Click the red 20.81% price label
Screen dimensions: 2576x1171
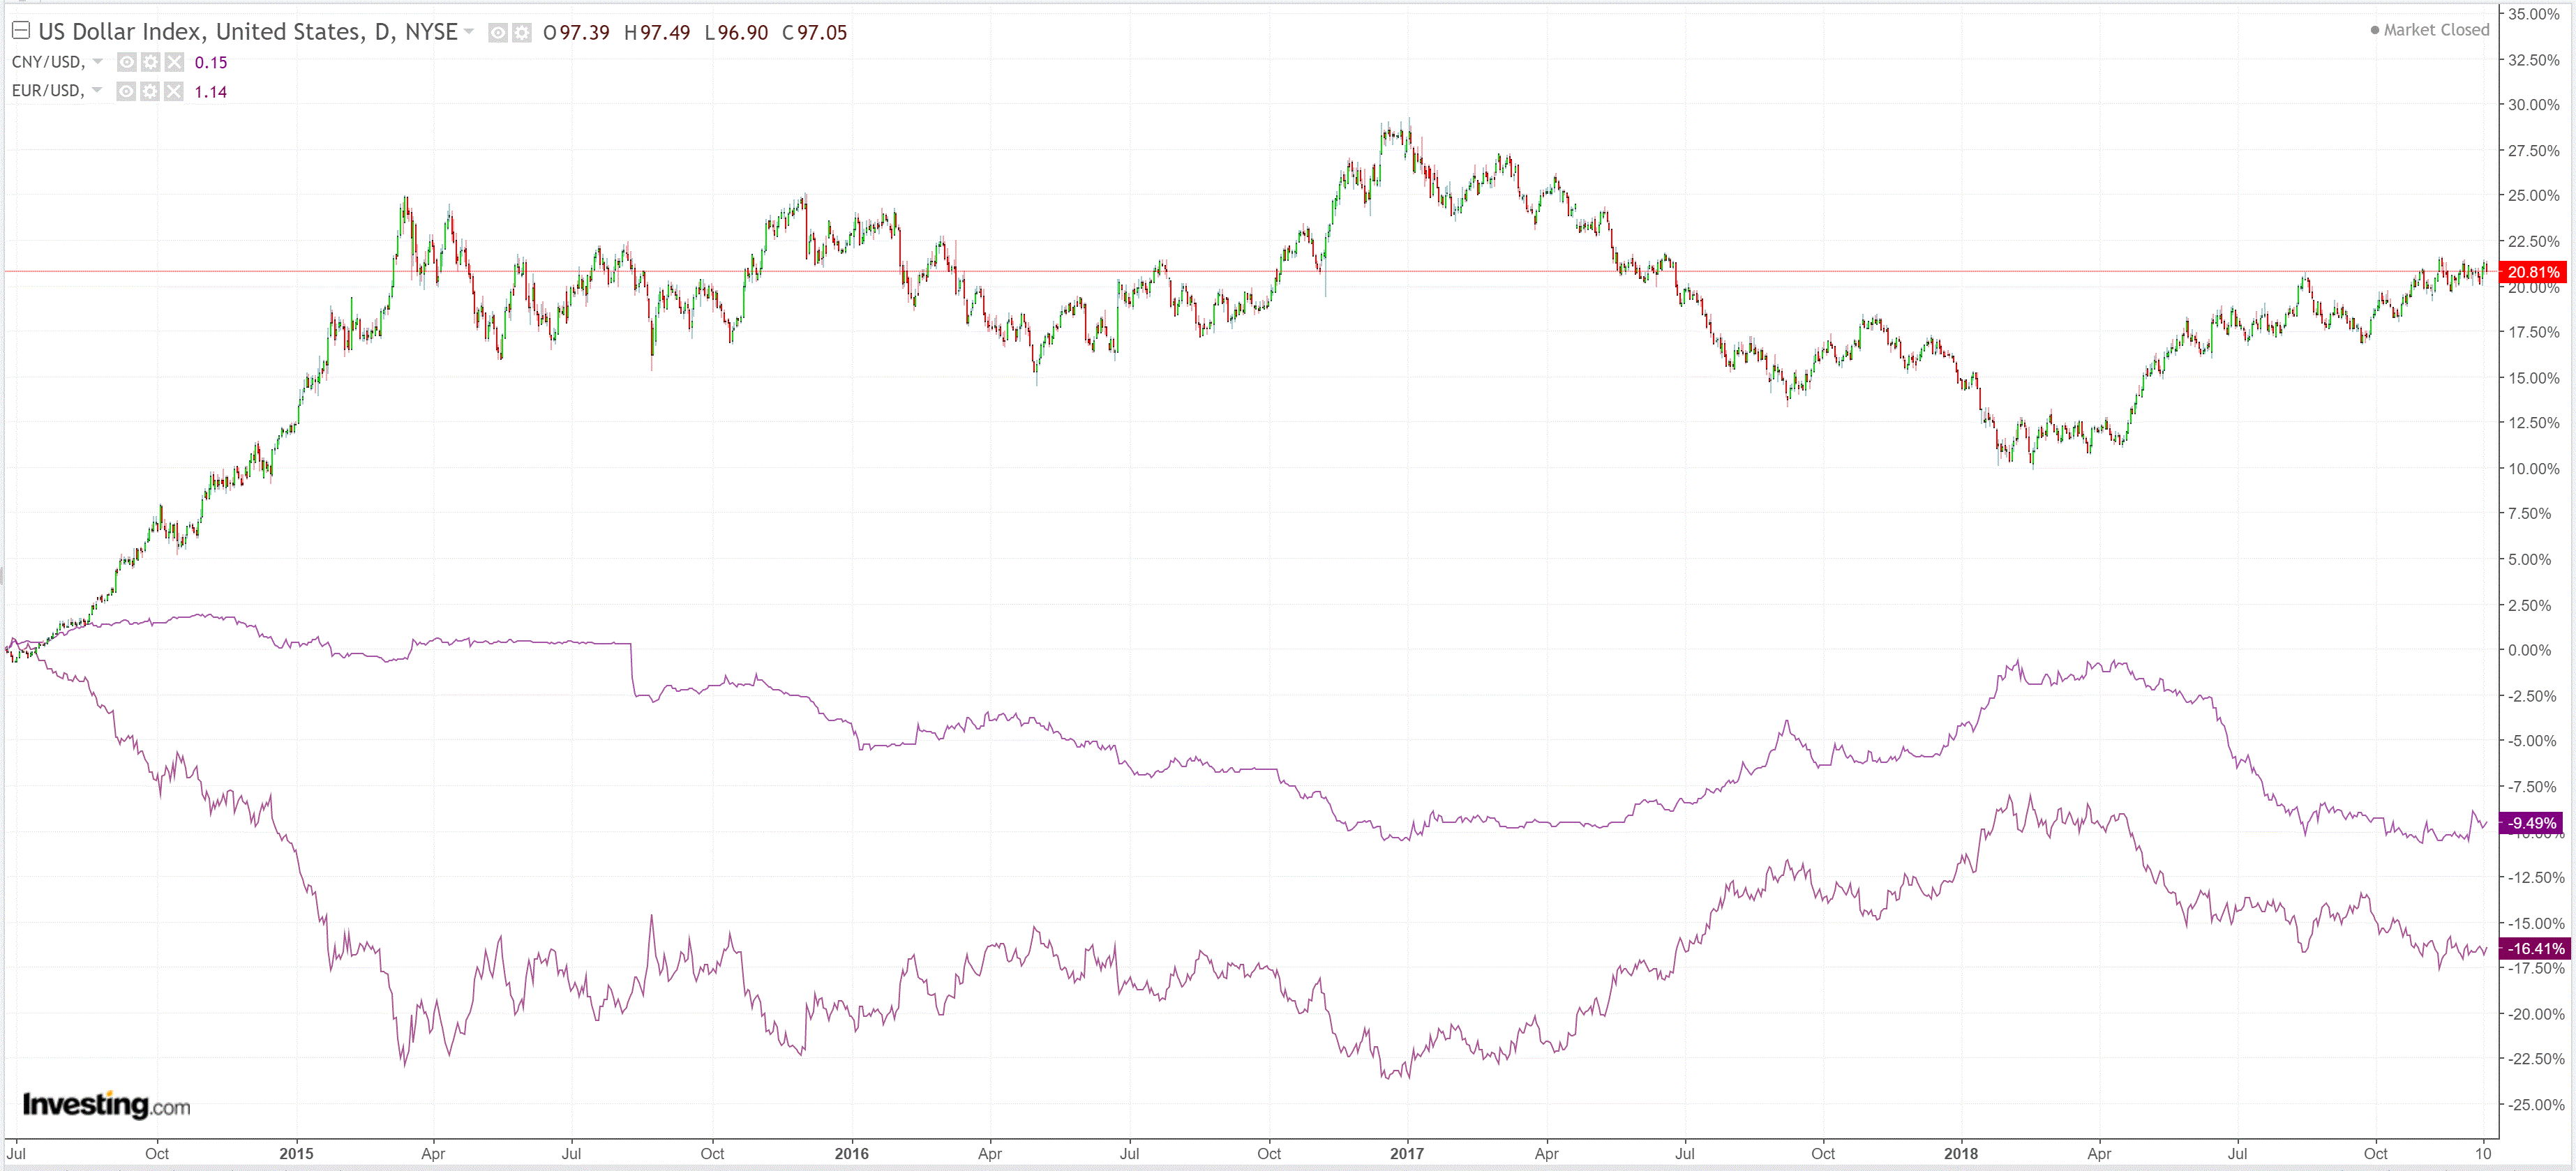coord(2533,272)
